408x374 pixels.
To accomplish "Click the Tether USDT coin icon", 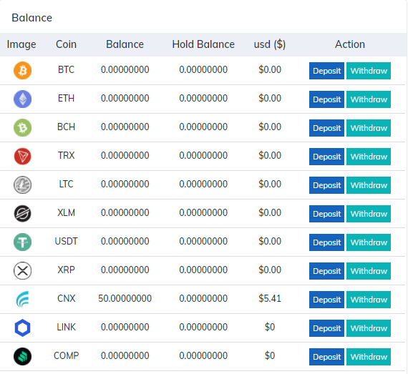I will click(x=23, y=242).
